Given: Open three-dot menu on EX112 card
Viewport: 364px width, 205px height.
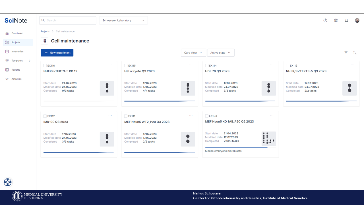Looking at the screenshot, I should coord(110,115).
